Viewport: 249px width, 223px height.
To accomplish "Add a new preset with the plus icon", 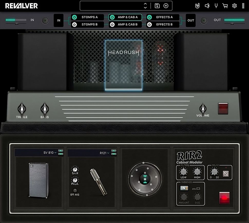I will tap(166, 5).
